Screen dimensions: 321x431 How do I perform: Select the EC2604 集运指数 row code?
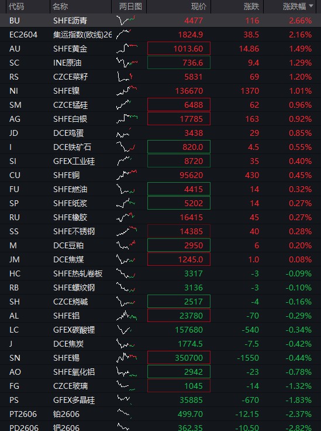click(23, 35)
